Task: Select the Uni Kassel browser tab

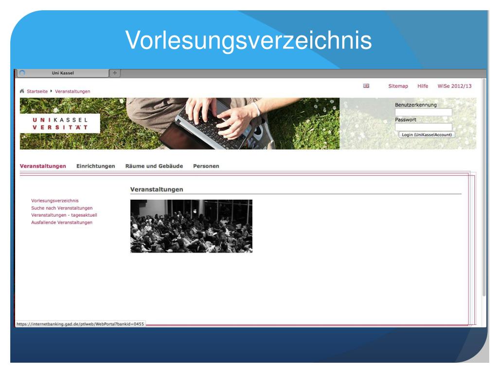Action: (63, 73)
